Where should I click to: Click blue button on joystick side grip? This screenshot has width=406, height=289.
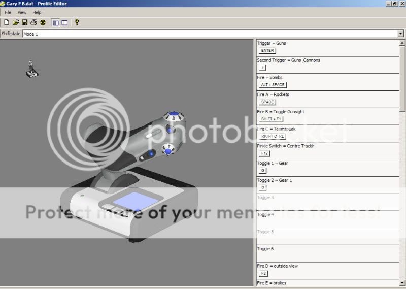150,154
